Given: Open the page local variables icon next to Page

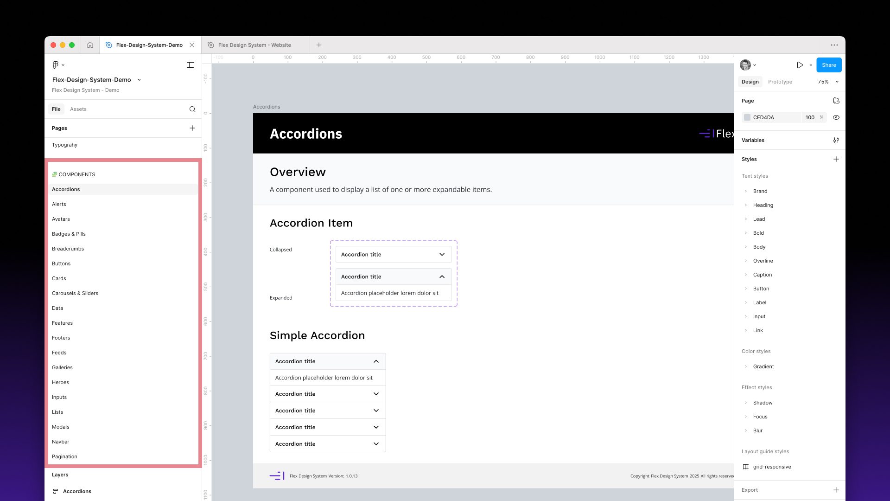Looking at the screenshot, I should point(836,101).
